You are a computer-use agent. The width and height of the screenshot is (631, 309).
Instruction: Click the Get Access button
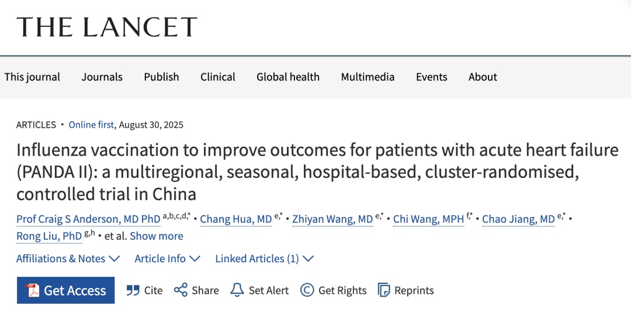coord(65,290)
